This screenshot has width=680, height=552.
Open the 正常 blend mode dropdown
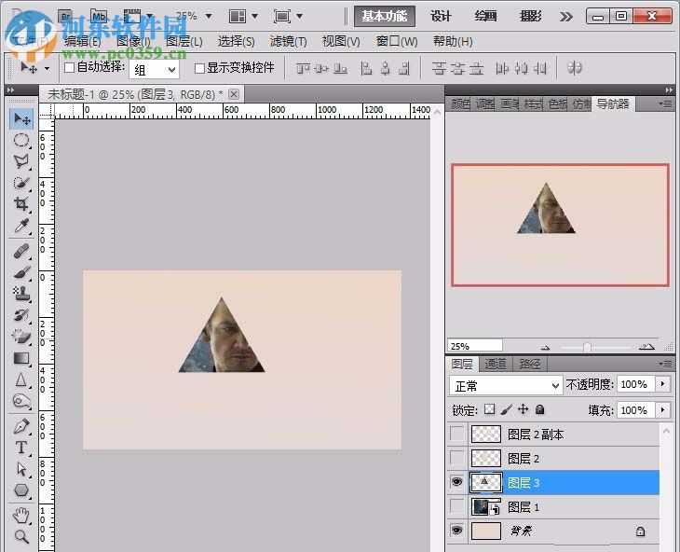506,385
